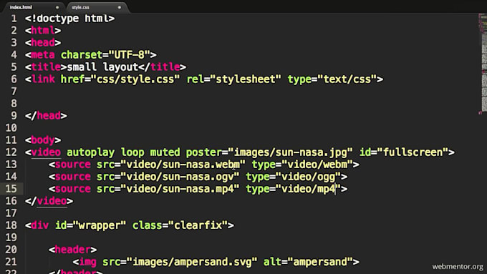Click the source tag name on line 14
Screen dimensions: 487x274
[x=72, y=177]
